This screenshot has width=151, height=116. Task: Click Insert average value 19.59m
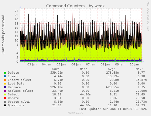click(113, 76)
